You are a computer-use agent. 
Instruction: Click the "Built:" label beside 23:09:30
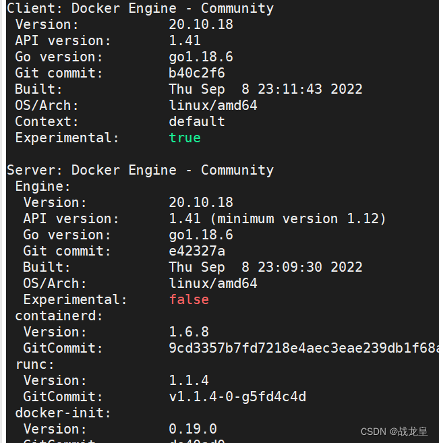47,267
